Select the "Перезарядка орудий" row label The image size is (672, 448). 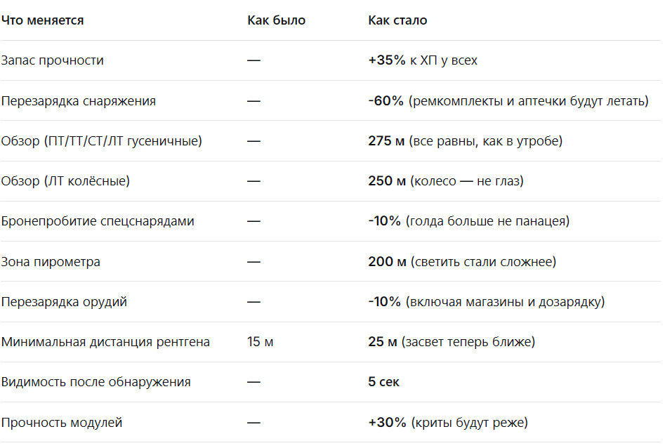tap(64, 302)
